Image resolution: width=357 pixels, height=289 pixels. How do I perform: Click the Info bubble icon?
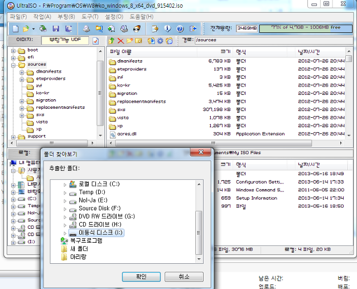point(167,28)
